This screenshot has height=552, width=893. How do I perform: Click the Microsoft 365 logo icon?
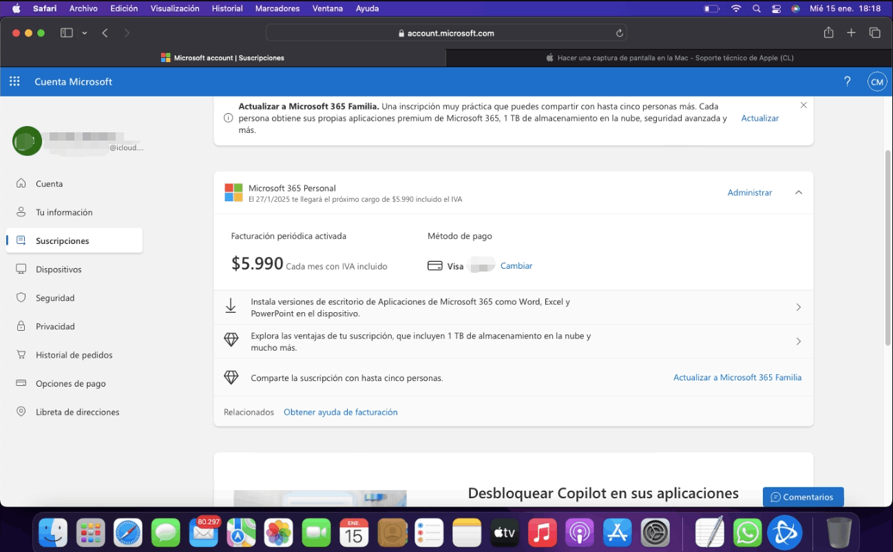233,193
